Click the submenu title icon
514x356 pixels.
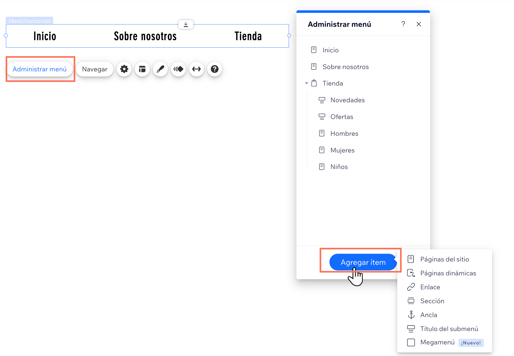tap(411, 329)
